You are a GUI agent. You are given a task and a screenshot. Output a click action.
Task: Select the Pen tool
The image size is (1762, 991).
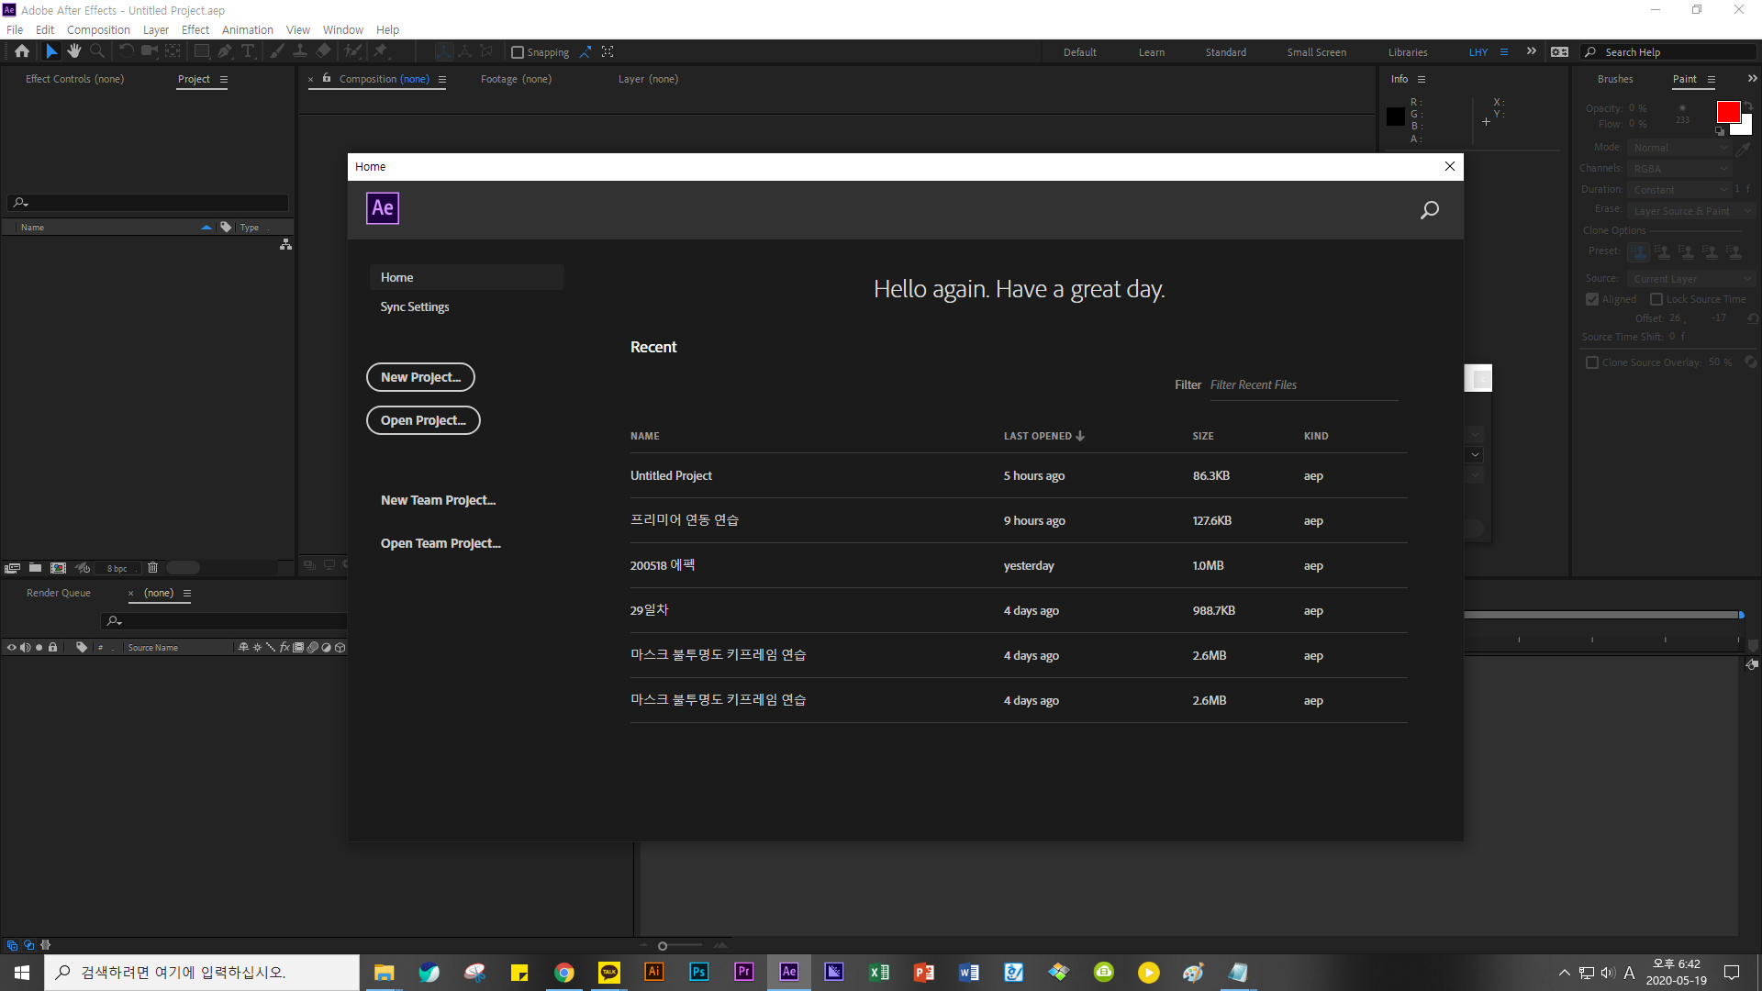click(x=225, y=51)
